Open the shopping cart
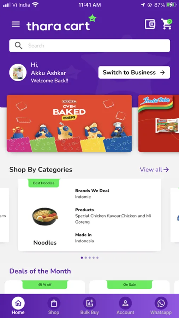This screenshot has height=318, width=179. (x=167, y=24)
